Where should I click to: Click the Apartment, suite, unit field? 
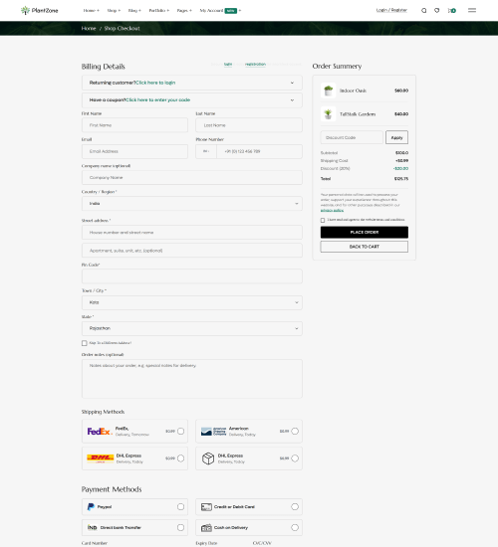click(x=192, y=251)
